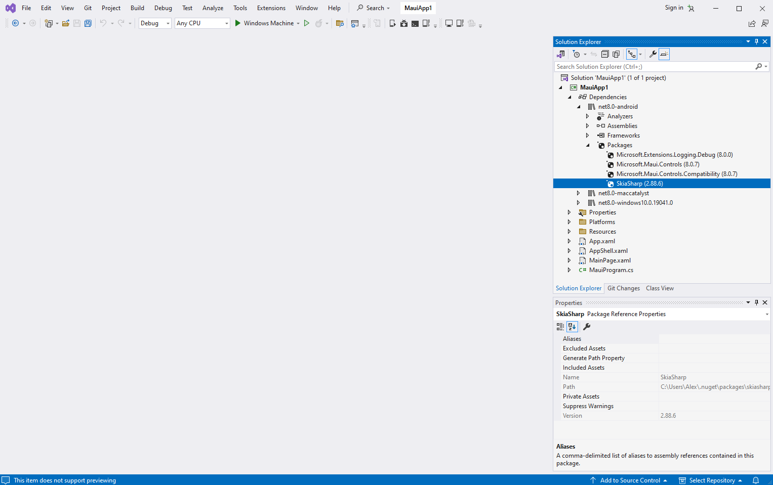Viewport: 773px width, 485px height.
Task: Switch to the Git Changes tab
Action: (623, 288)
